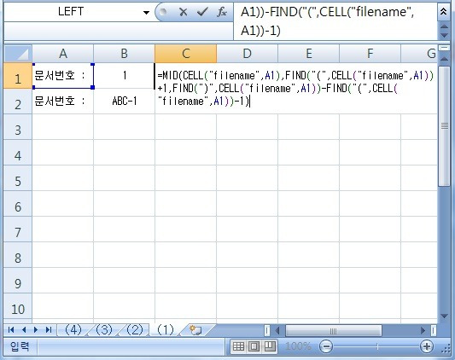The height and width of the screenshot is (360, 455).
Task: Select row 1 header
Action: point(18,76)
